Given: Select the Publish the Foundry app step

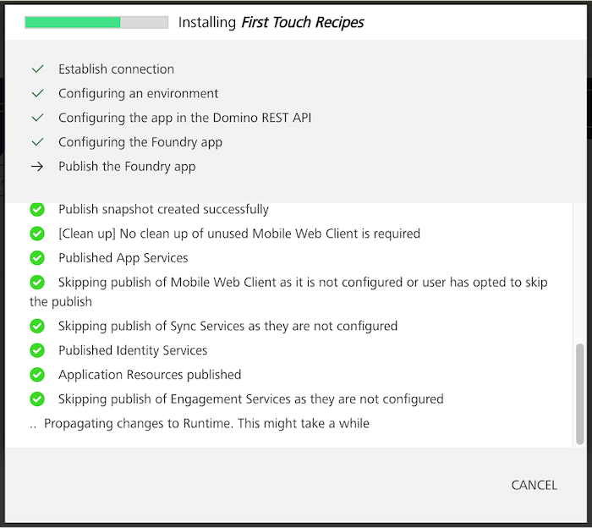Looking at the screenshot, I should [127, 167].
